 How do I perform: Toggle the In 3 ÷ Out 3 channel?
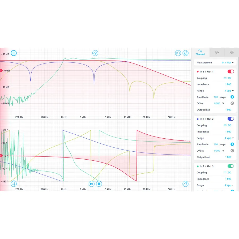(x=231, y=166)
